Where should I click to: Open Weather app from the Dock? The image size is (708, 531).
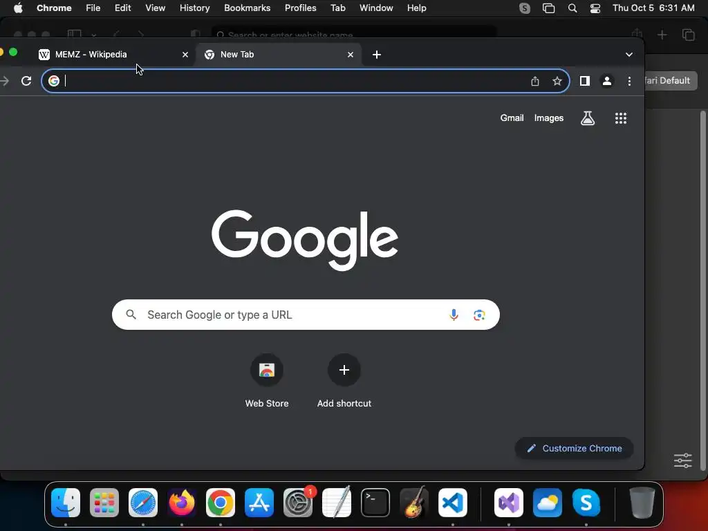[548, 503]
